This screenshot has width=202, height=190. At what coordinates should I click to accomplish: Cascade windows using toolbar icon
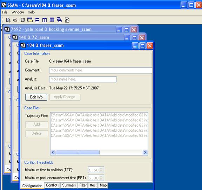[59, 20]
